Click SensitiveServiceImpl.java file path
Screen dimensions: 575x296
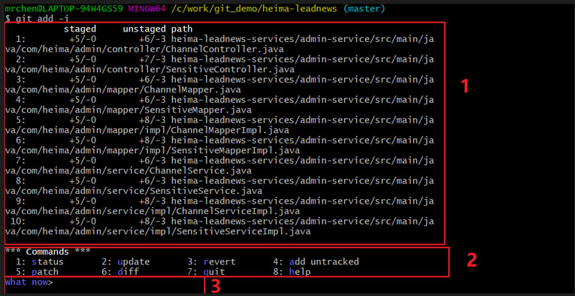coord(219,226)
